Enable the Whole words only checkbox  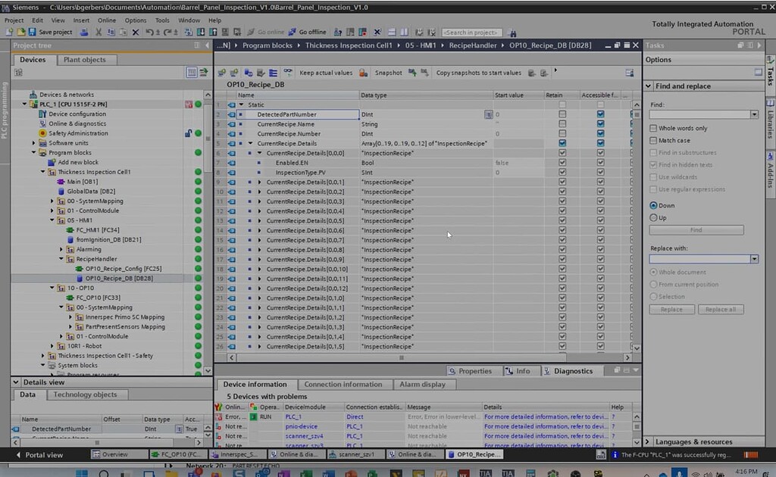[x=653, y=127]
